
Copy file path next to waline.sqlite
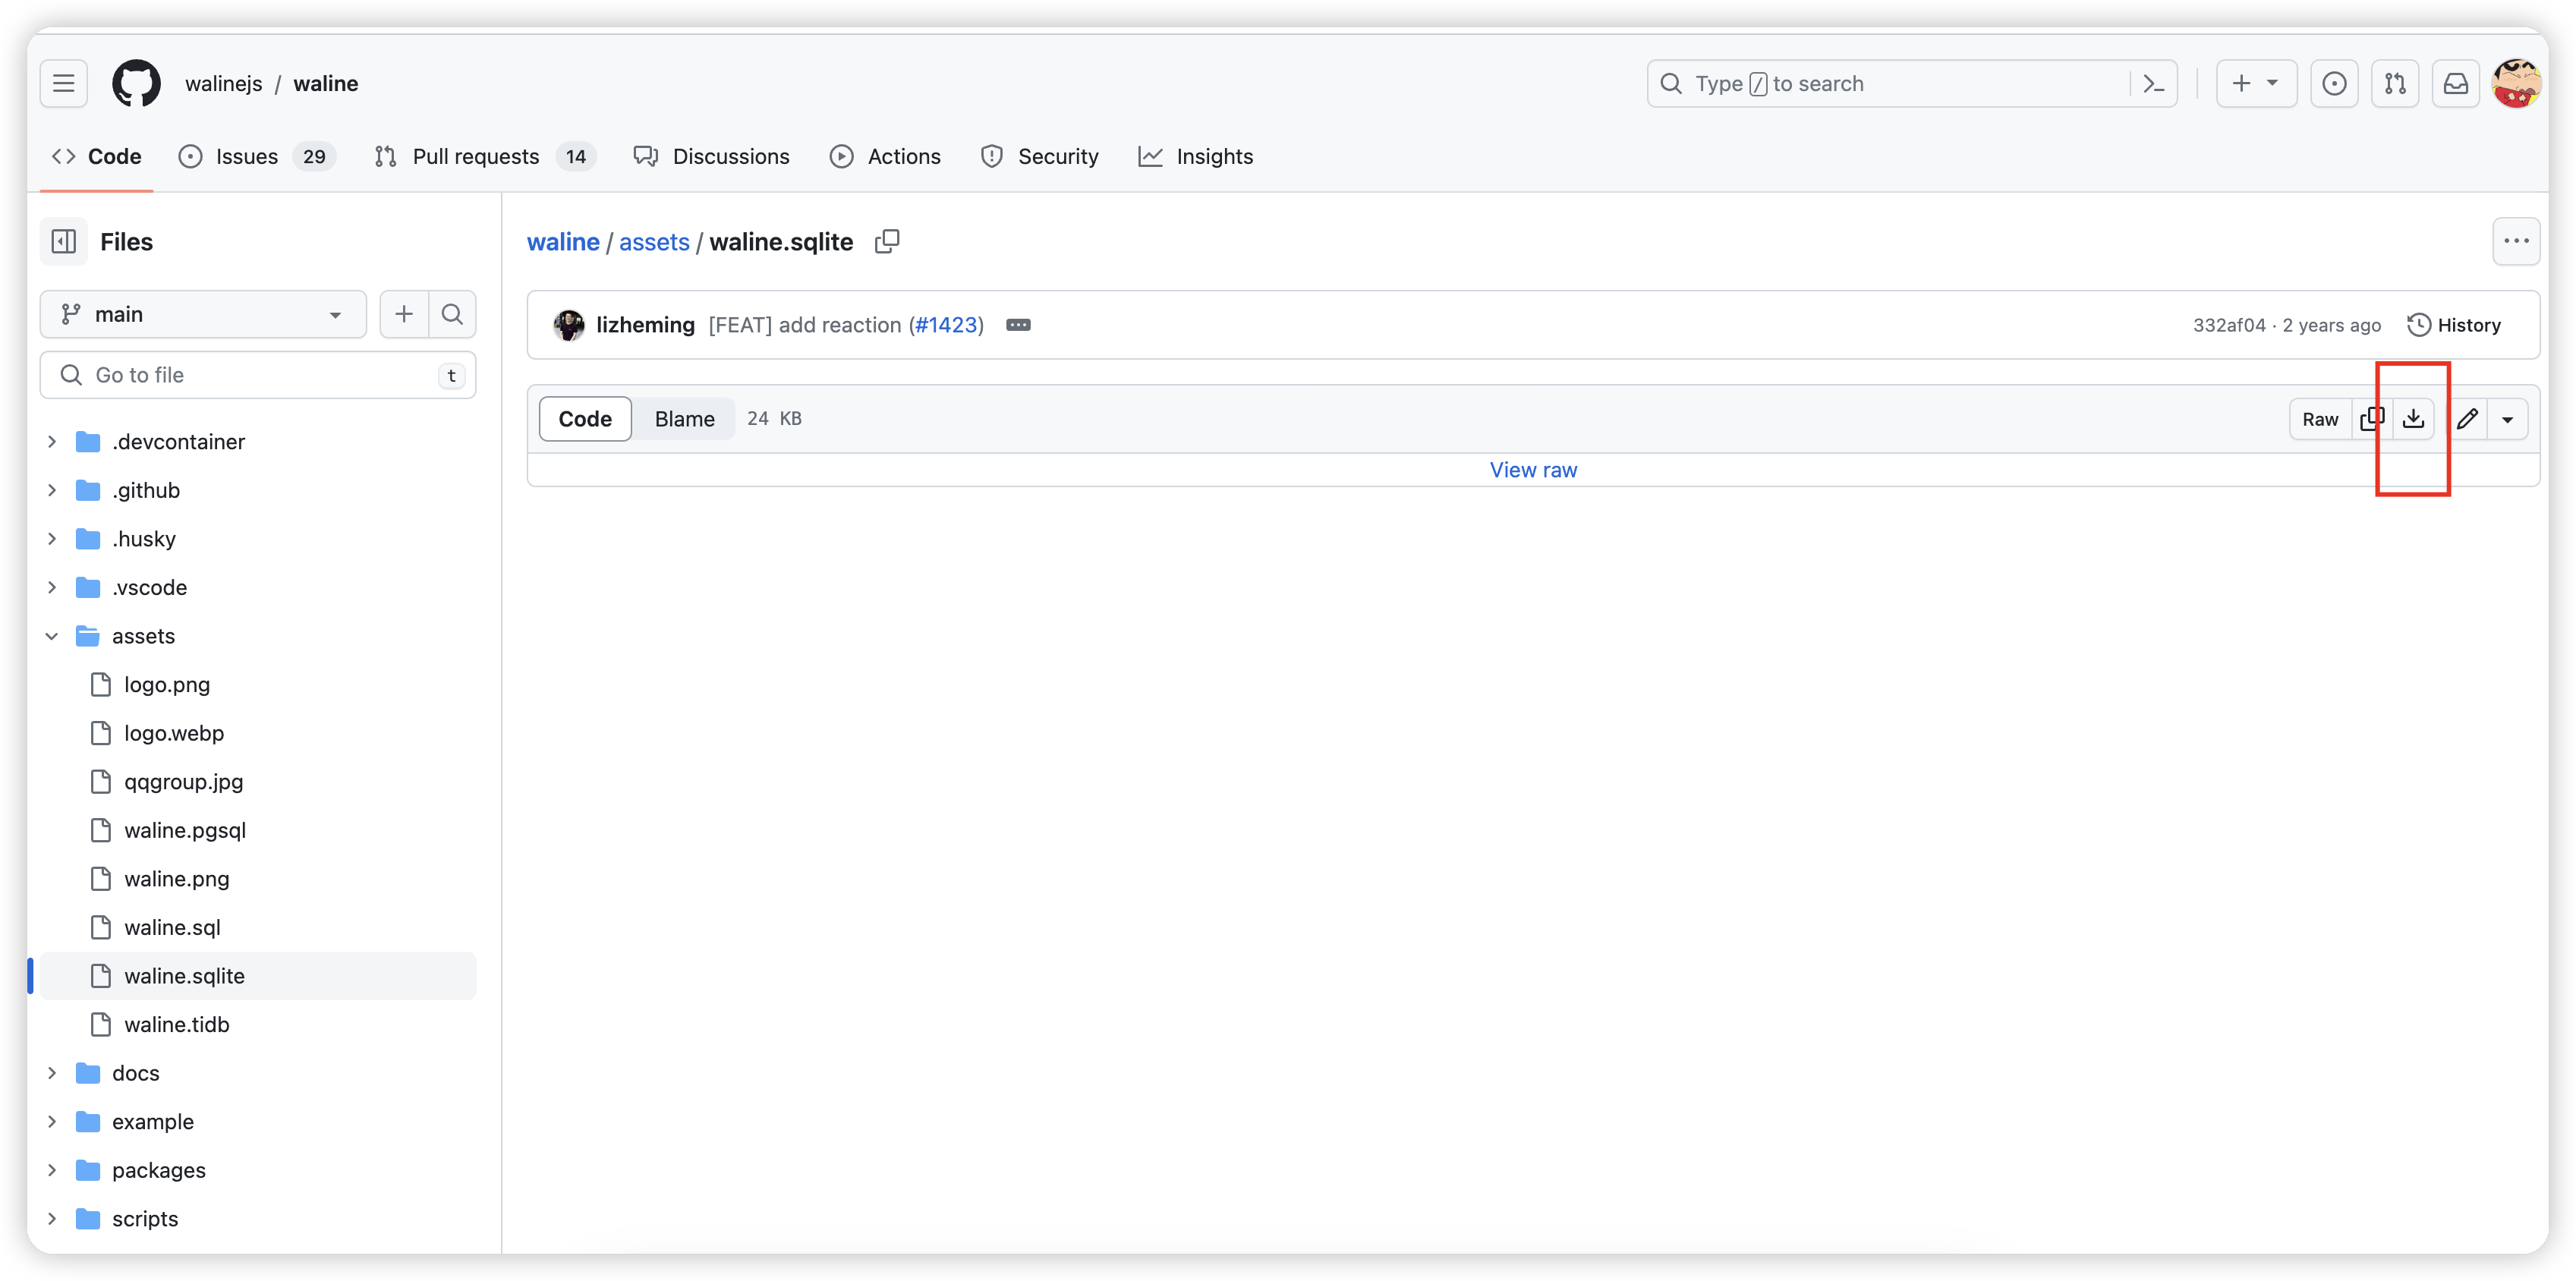(887, 242)
